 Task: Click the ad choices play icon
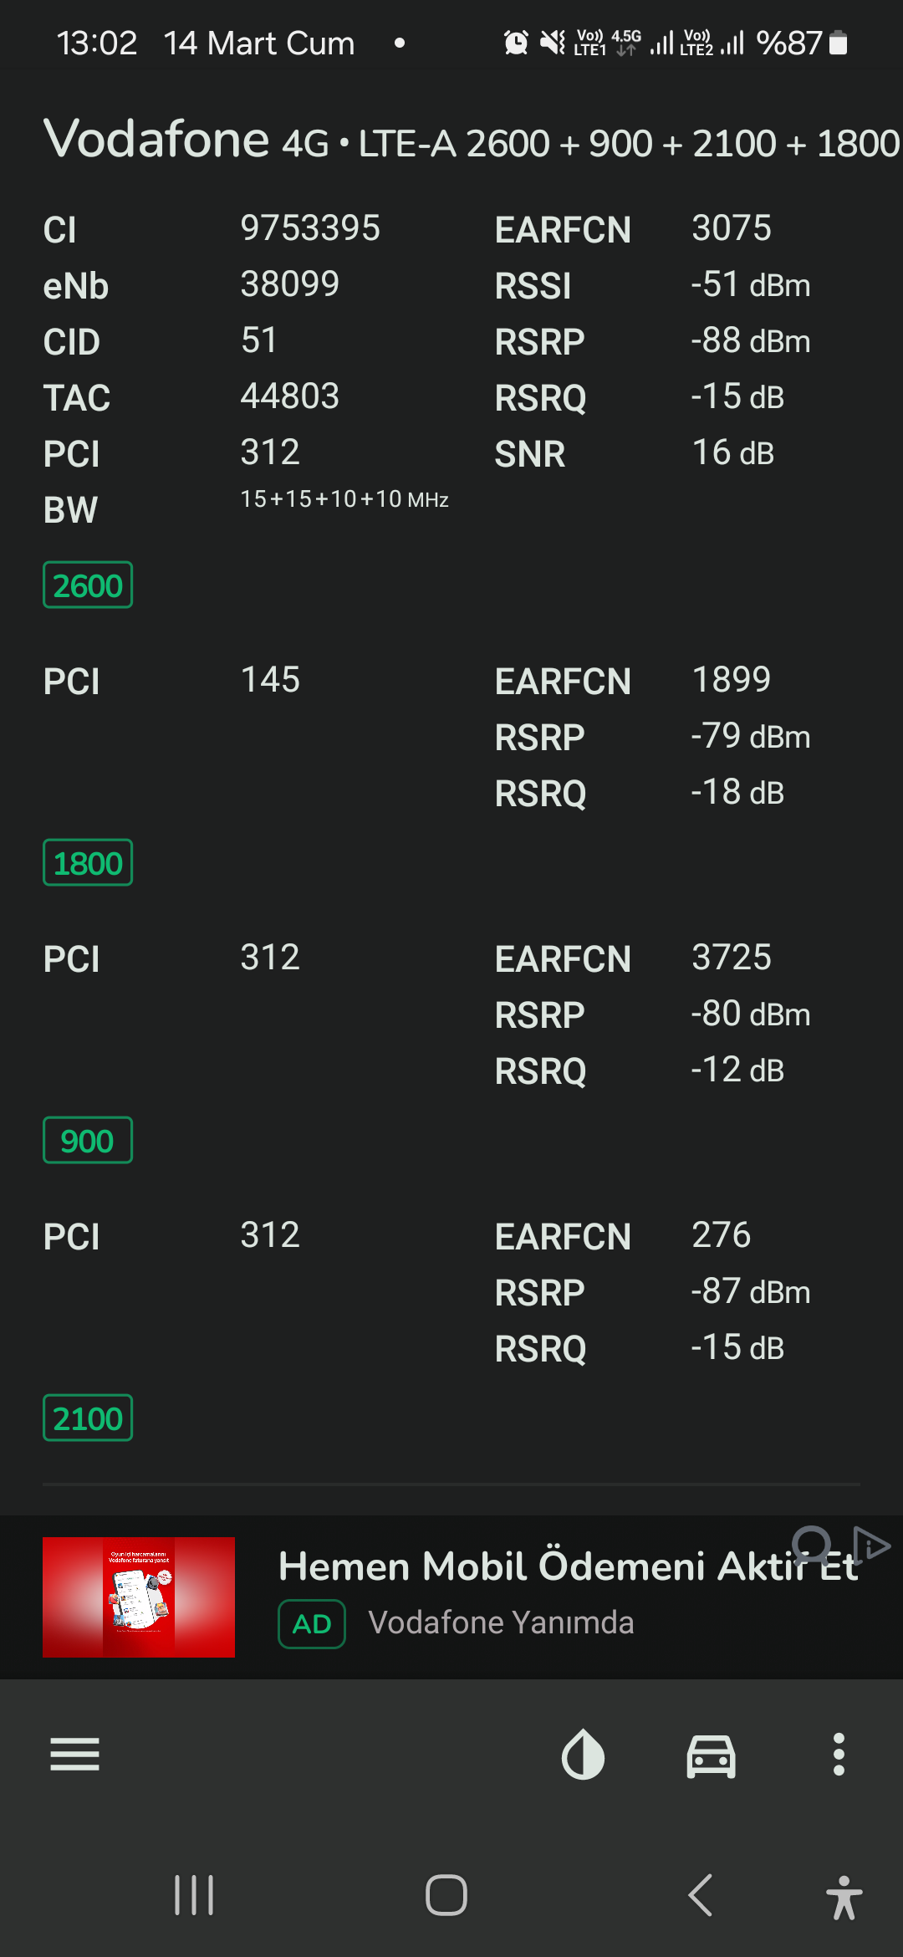pos(872,1545)
